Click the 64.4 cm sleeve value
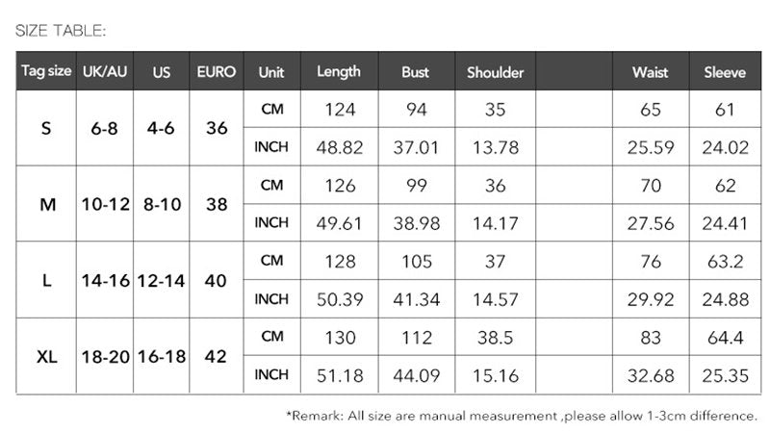Screen dimensions: 770x433 (725, 338)
